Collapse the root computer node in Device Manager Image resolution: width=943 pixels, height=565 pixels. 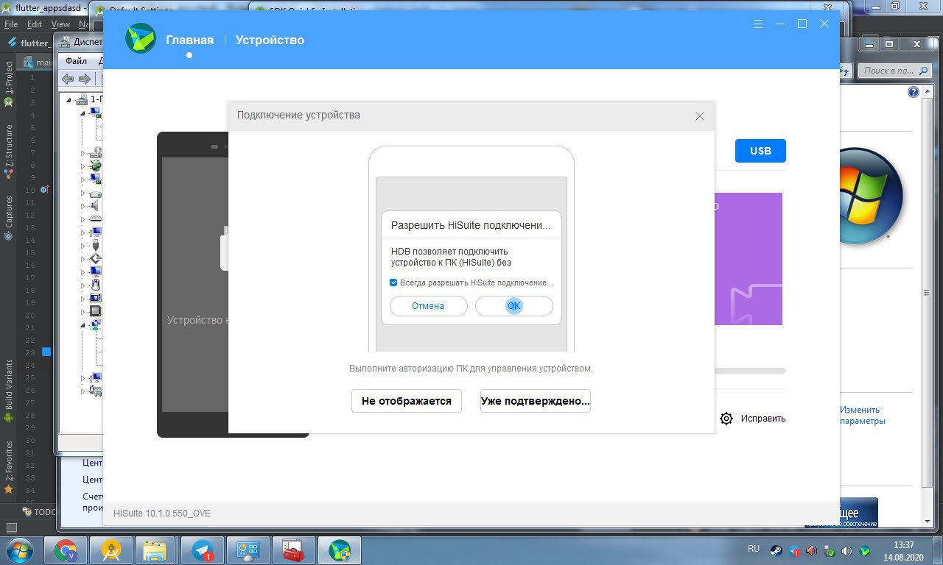coord(69,99)
